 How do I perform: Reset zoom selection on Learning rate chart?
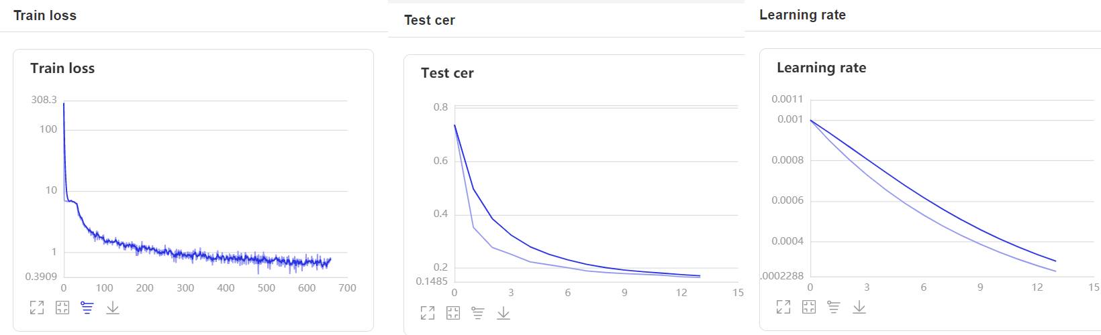[x=809, y=307]
